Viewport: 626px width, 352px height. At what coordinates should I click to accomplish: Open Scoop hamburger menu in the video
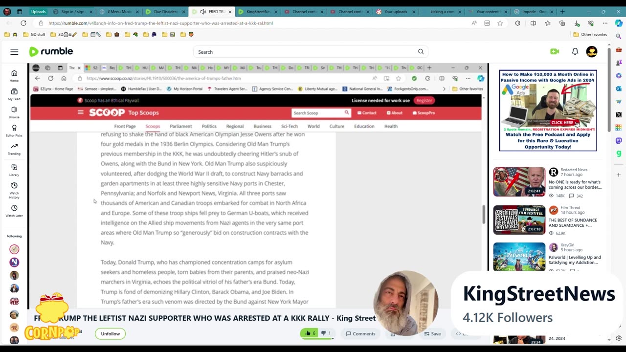pyautogui.click(x=80, y=112)
